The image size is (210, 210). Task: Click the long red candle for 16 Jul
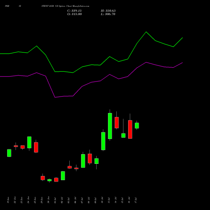pyautogui.click(x=130, y=129)
